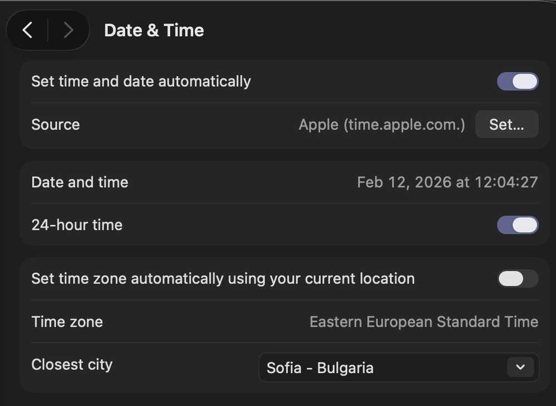Image resolution: width=556 pixels, height=406 pixels.
Task: Click the Date and time label
Action: coord(80,182)
